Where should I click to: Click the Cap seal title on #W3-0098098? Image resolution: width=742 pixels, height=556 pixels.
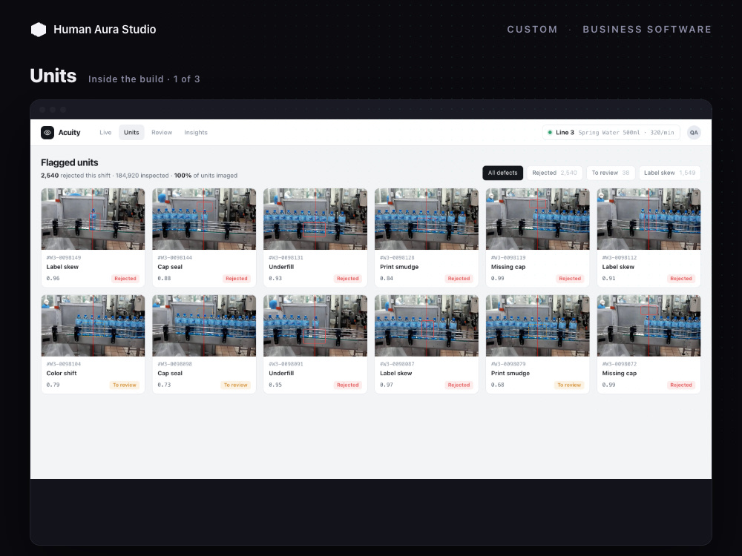tap(170, 374)
